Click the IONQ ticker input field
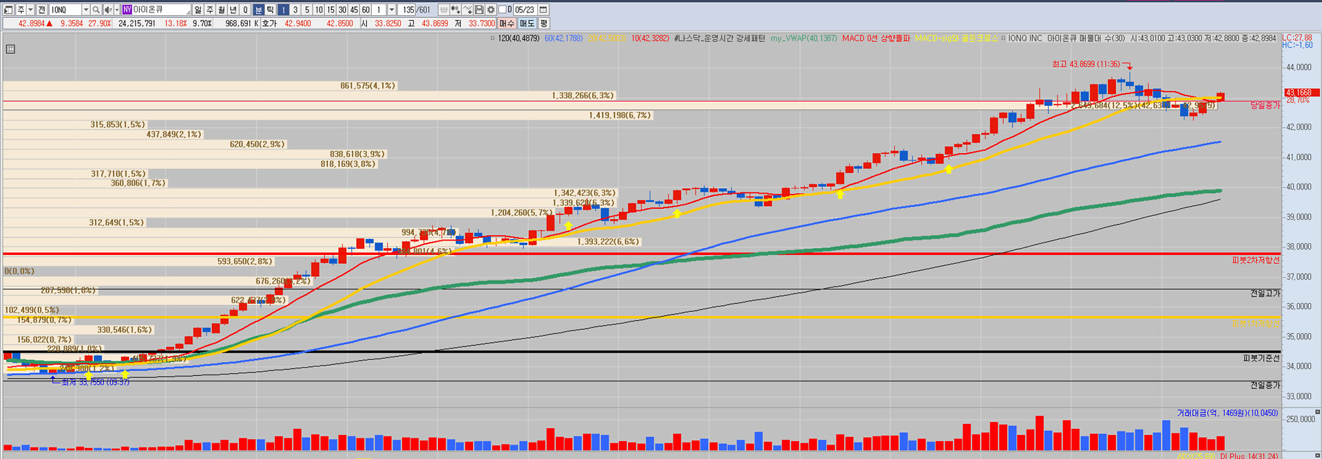This screenshot has height=459, width=1322. [65, 10]
